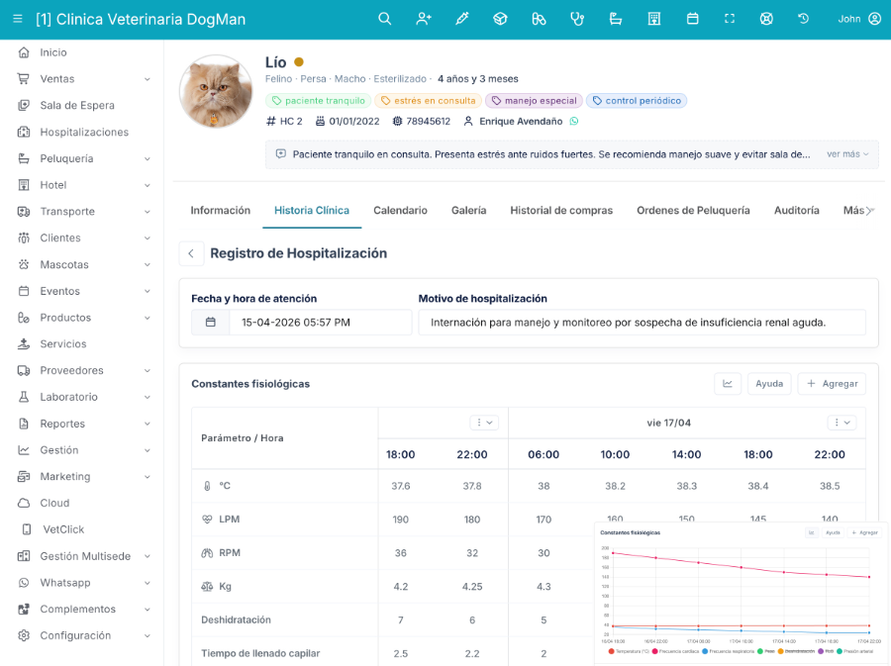This screenshot has width=891, height=666.
Task: Open owner Enrique Avendaño's profile link
Action: [x=520, y=122]
